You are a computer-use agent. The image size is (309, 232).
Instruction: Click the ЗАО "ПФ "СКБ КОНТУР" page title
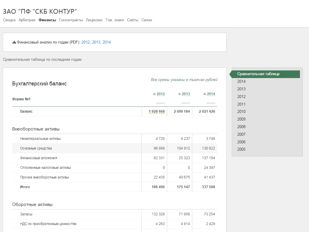coord(40,11)
